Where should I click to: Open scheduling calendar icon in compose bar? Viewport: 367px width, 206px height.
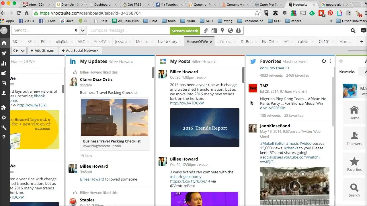214,31
